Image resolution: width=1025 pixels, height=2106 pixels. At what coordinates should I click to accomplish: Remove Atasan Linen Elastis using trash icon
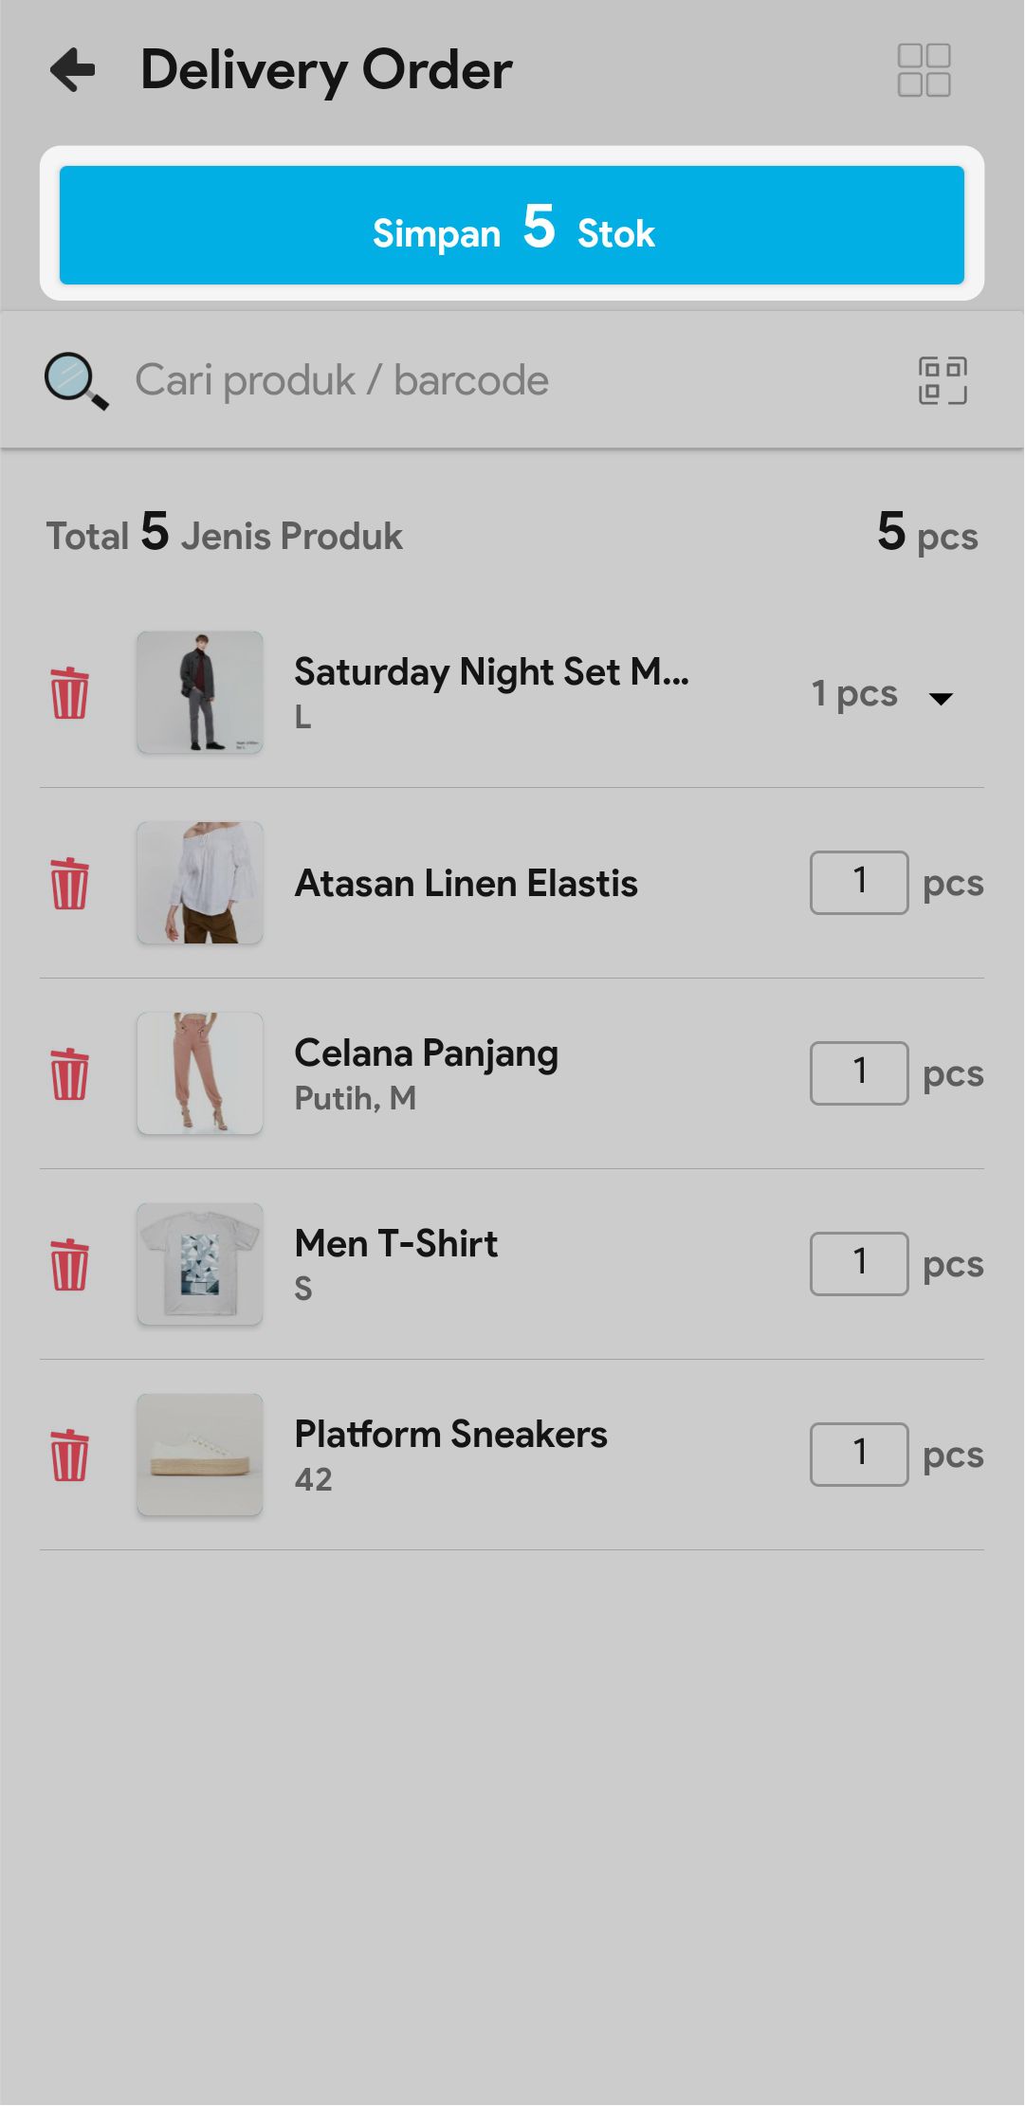(x=69, y=884)
